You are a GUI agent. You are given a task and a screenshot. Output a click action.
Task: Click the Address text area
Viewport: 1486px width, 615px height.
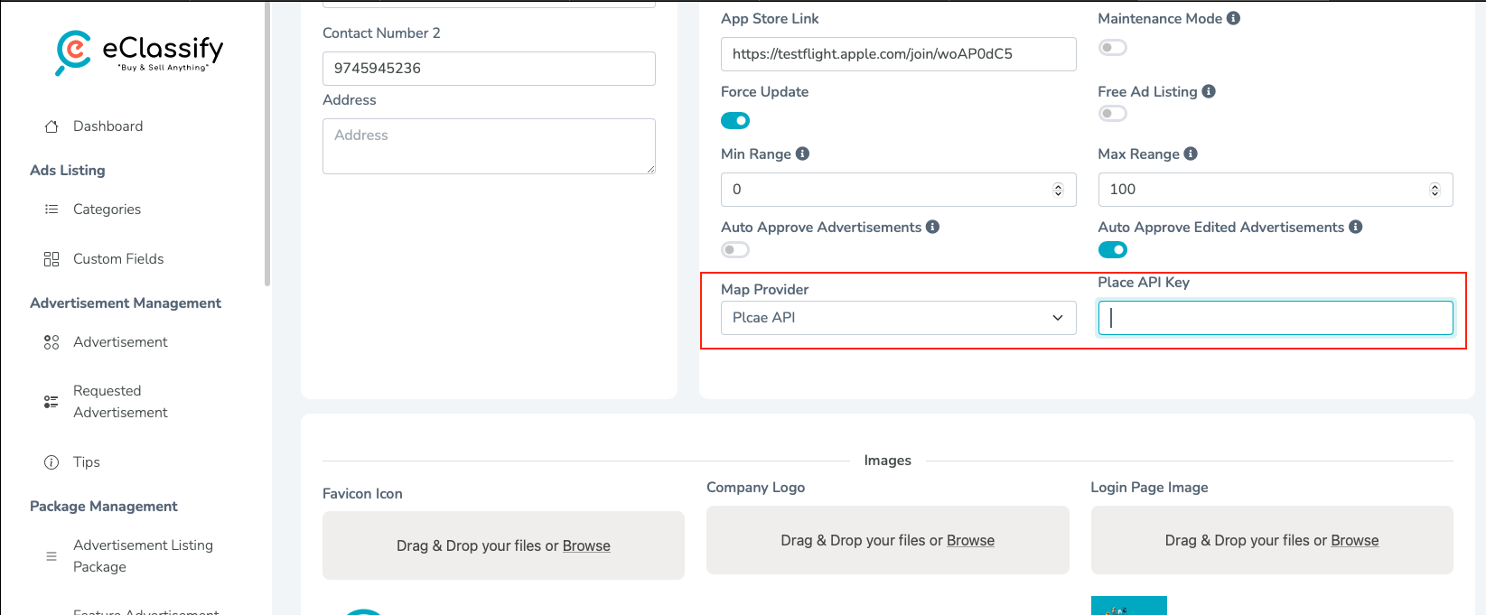click(489, 146)
